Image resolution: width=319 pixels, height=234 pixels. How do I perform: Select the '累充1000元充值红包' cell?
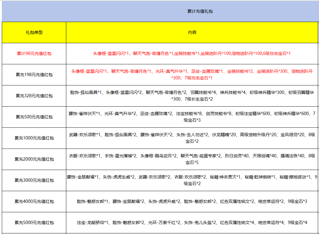(34, 138)
